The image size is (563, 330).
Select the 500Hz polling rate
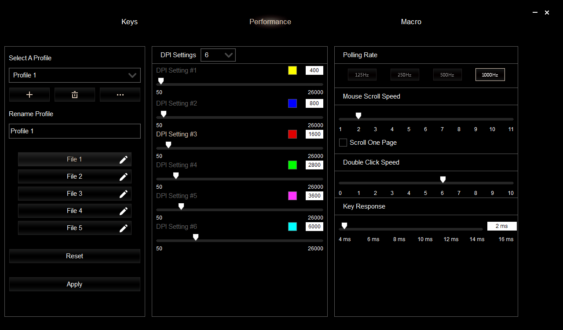pos(447,75)
